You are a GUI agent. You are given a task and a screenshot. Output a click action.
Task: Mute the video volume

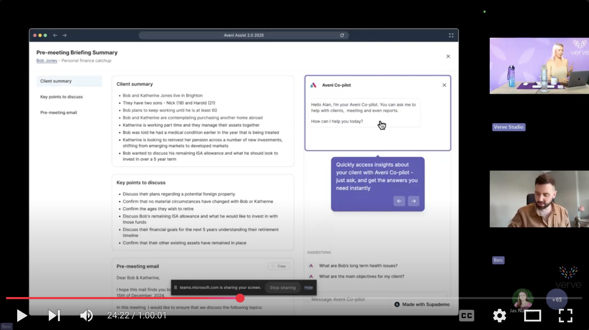point(86,315)
